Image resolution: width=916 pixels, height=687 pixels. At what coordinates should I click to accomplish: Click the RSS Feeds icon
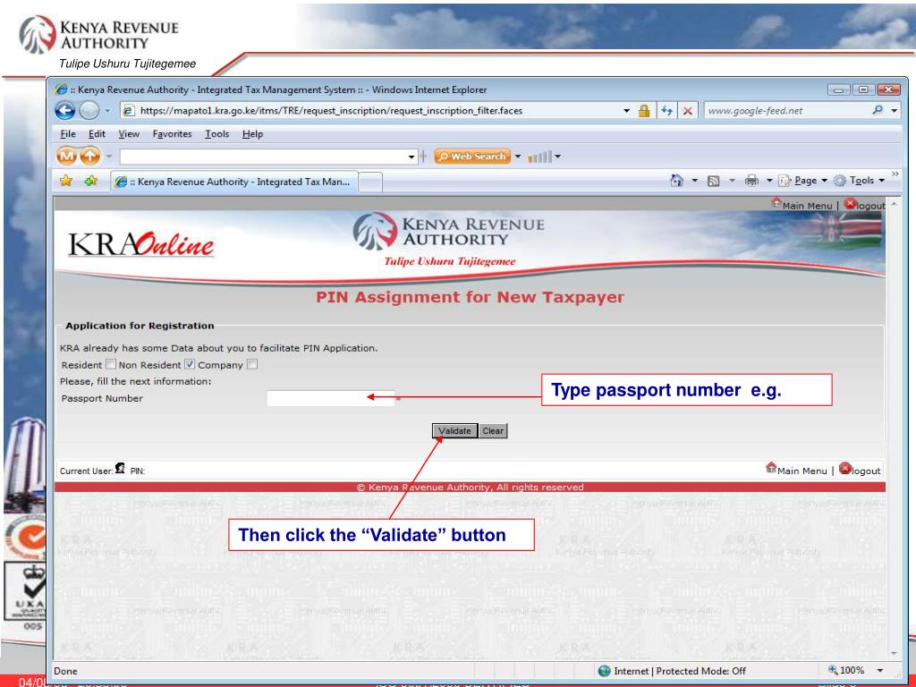click(x=713, y=181)
